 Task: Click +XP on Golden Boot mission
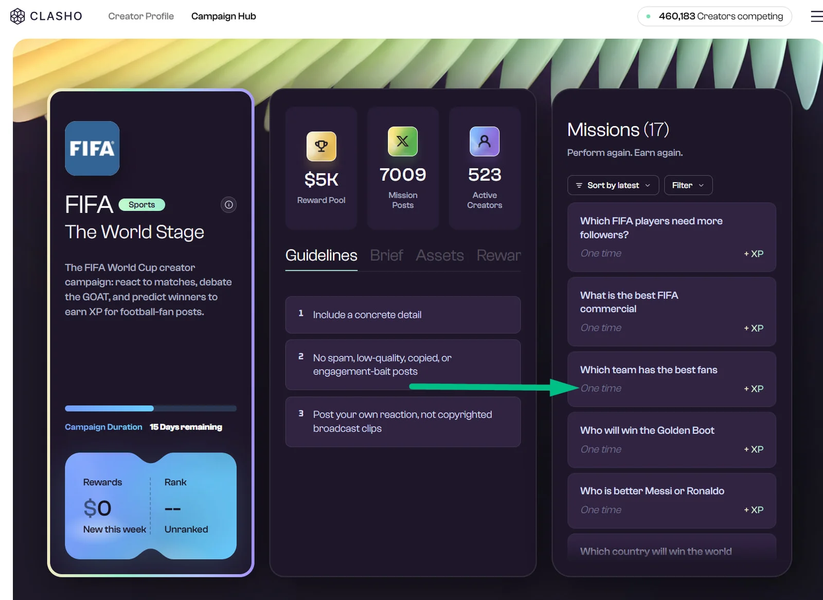(754, 449)
